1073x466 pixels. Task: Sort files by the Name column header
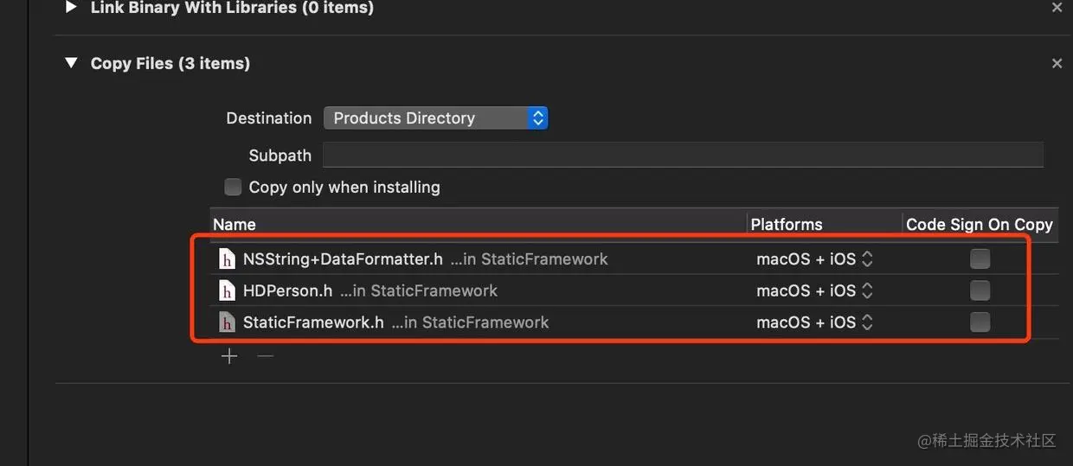[x=235, y=224]
